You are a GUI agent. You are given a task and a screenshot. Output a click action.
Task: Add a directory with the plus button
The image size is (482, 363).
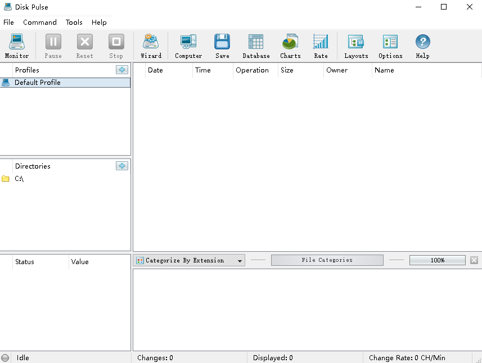(x=122, y=166)
